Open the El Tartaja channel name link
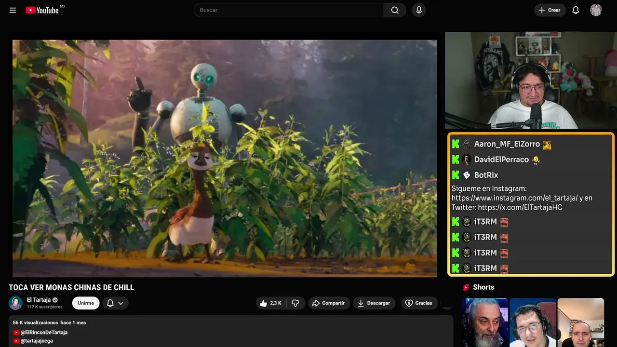Image resolution: width=617 pixels, height=347 pixels. click(39, 300)
